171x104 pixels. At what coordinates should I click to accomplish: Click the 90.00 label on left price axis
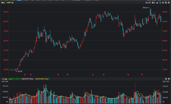pyautogui.click(x=6, y=12)
